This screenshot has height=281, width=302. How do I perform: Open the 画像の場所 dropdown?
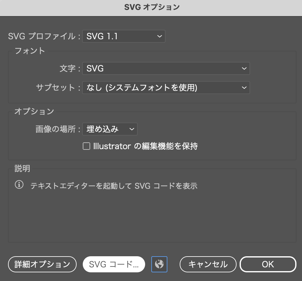(x=110, y=129)
